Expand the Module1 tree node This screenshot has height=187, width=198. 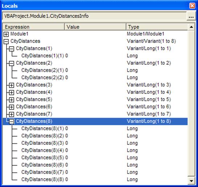point(6,34)
